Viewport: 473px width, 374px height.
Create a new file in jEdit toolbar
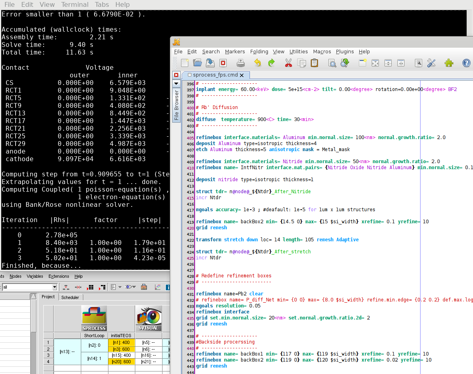click(185, 63)
